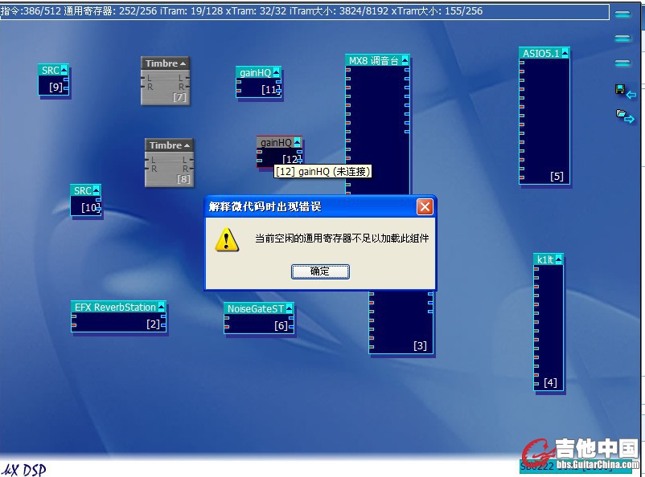Click the EFX ReverbStation header arrow

coord(162,307)
